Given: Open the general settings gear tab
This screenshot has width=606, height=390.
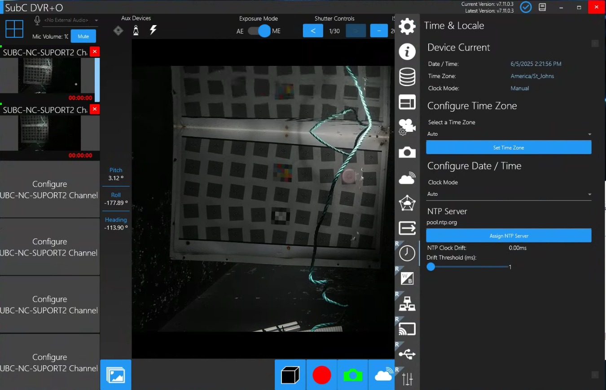Looking at the screenshot, I should pos(407,26).
